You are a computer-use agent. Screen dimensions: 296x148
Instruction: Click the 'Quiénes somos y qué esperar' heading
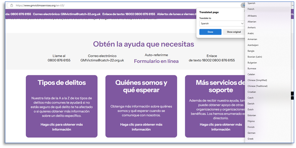click(x=141, y=86)
